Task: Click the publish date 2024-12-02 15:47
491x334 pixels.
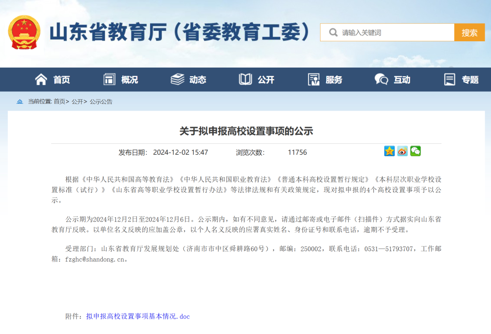Action: pyautogui.click(x=180, y=152)
